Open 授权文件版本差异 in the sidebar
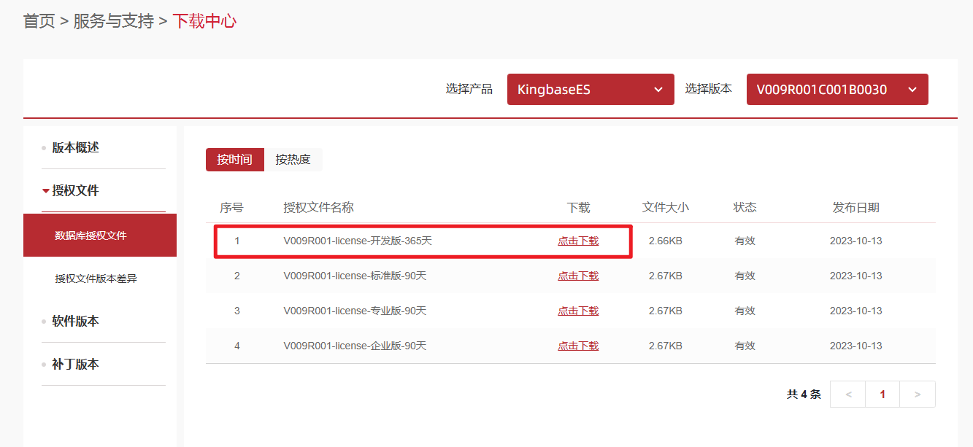Image resolution: width=973 pixels, height=447 pixels. (96, 279)
